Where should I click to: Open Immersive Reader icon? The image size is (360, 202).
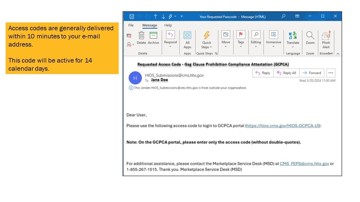[x=273, y=35]
